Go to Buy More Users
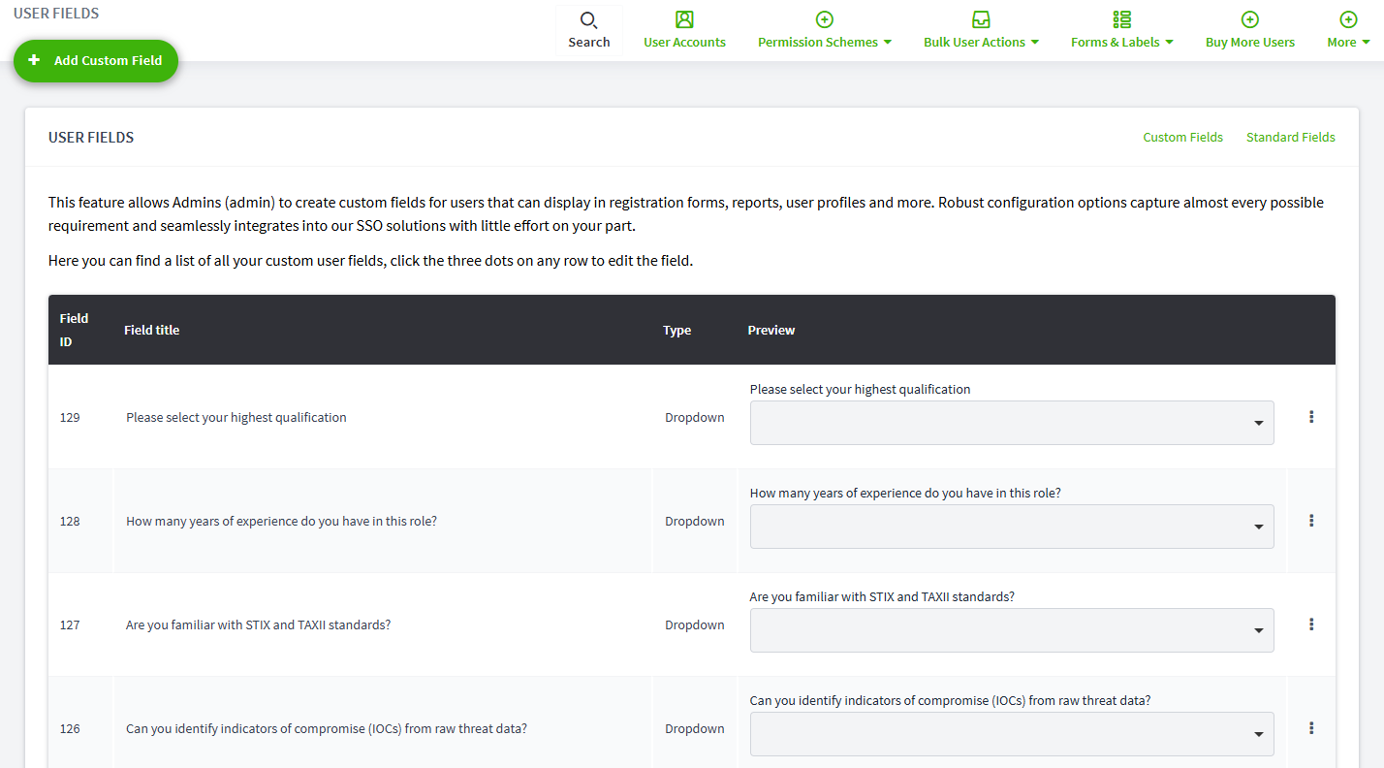Screen dimensions: 1384x768 pos(1249,43)
